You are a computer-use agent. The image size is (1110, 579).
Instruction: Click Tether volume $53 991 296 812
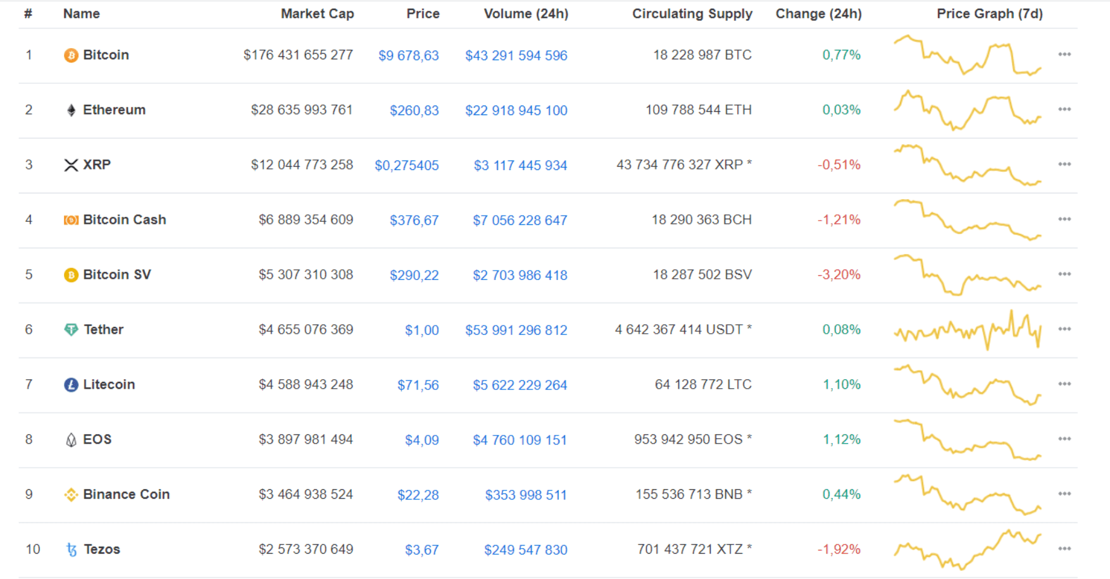point(516,331)
